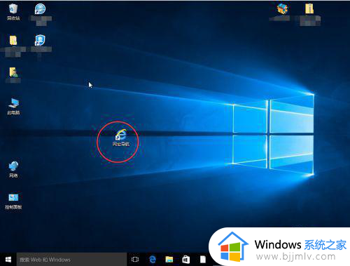The width and height of the screenshot is (350, 266).
Task: Launch Microsoft Edge from the taskbar
Action: click(x=153, y=259)
